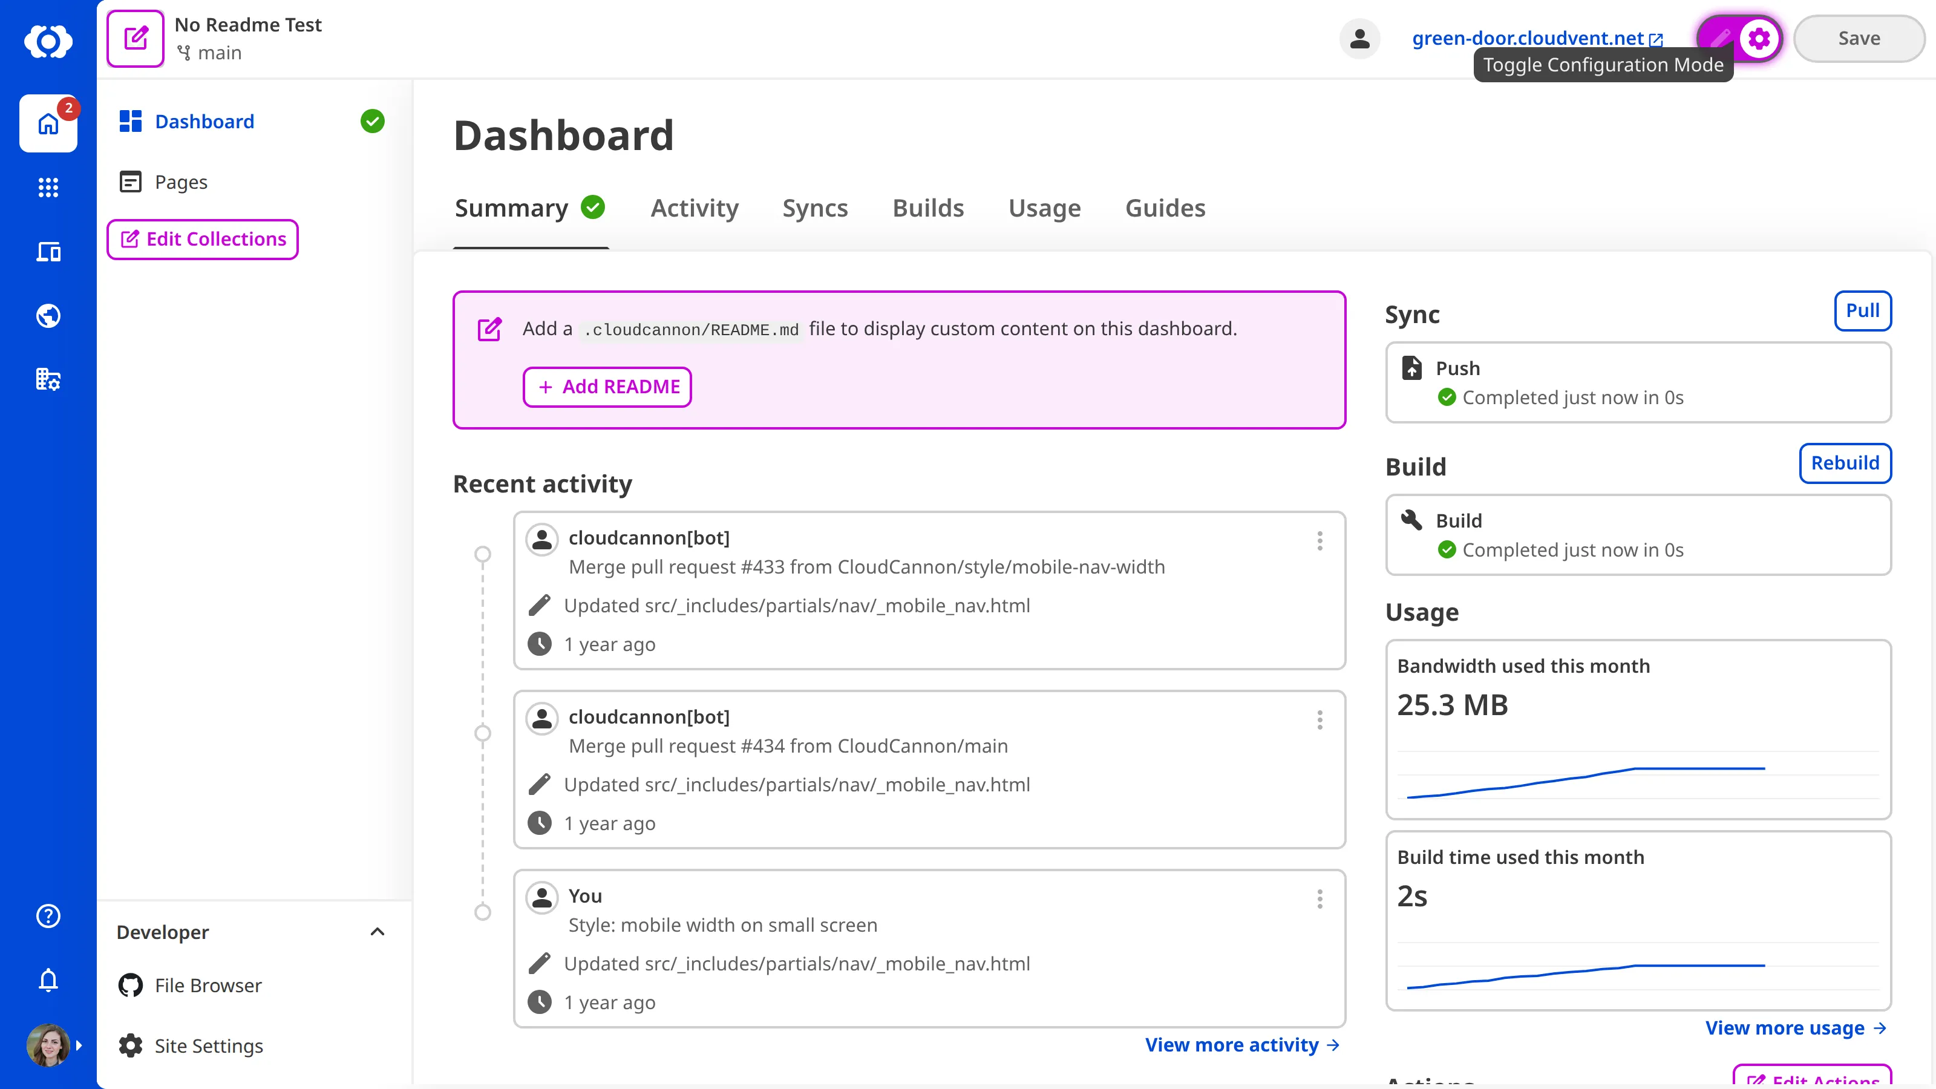This screenshot has height=1089, width=1936.
Task: Open the organization settings building icon
Action: tap(48, 379)
